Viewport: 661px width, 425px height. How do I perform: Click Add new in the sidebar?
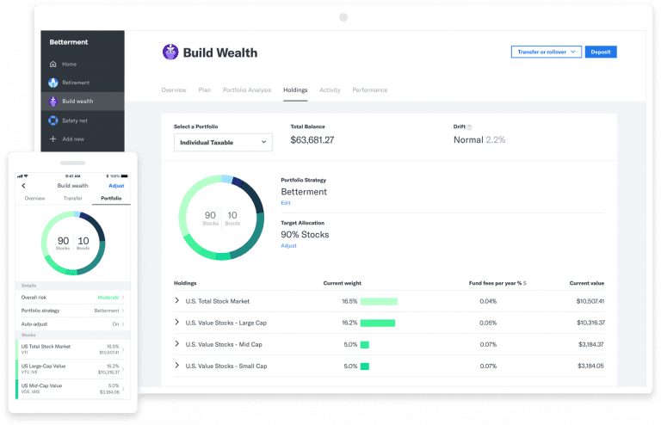tap(73, 139)
